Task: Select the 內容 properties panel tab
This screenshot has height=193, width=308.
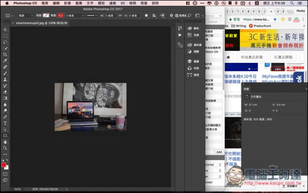Action: [x=246, y=89]
